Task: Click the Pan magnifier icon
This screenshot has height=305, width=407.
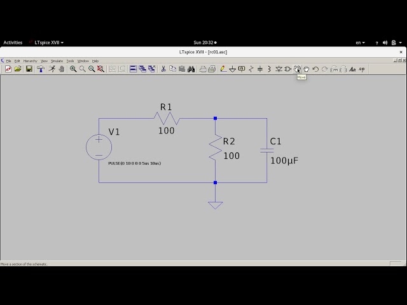Action: pyautogui.click(x=82, y=69)
